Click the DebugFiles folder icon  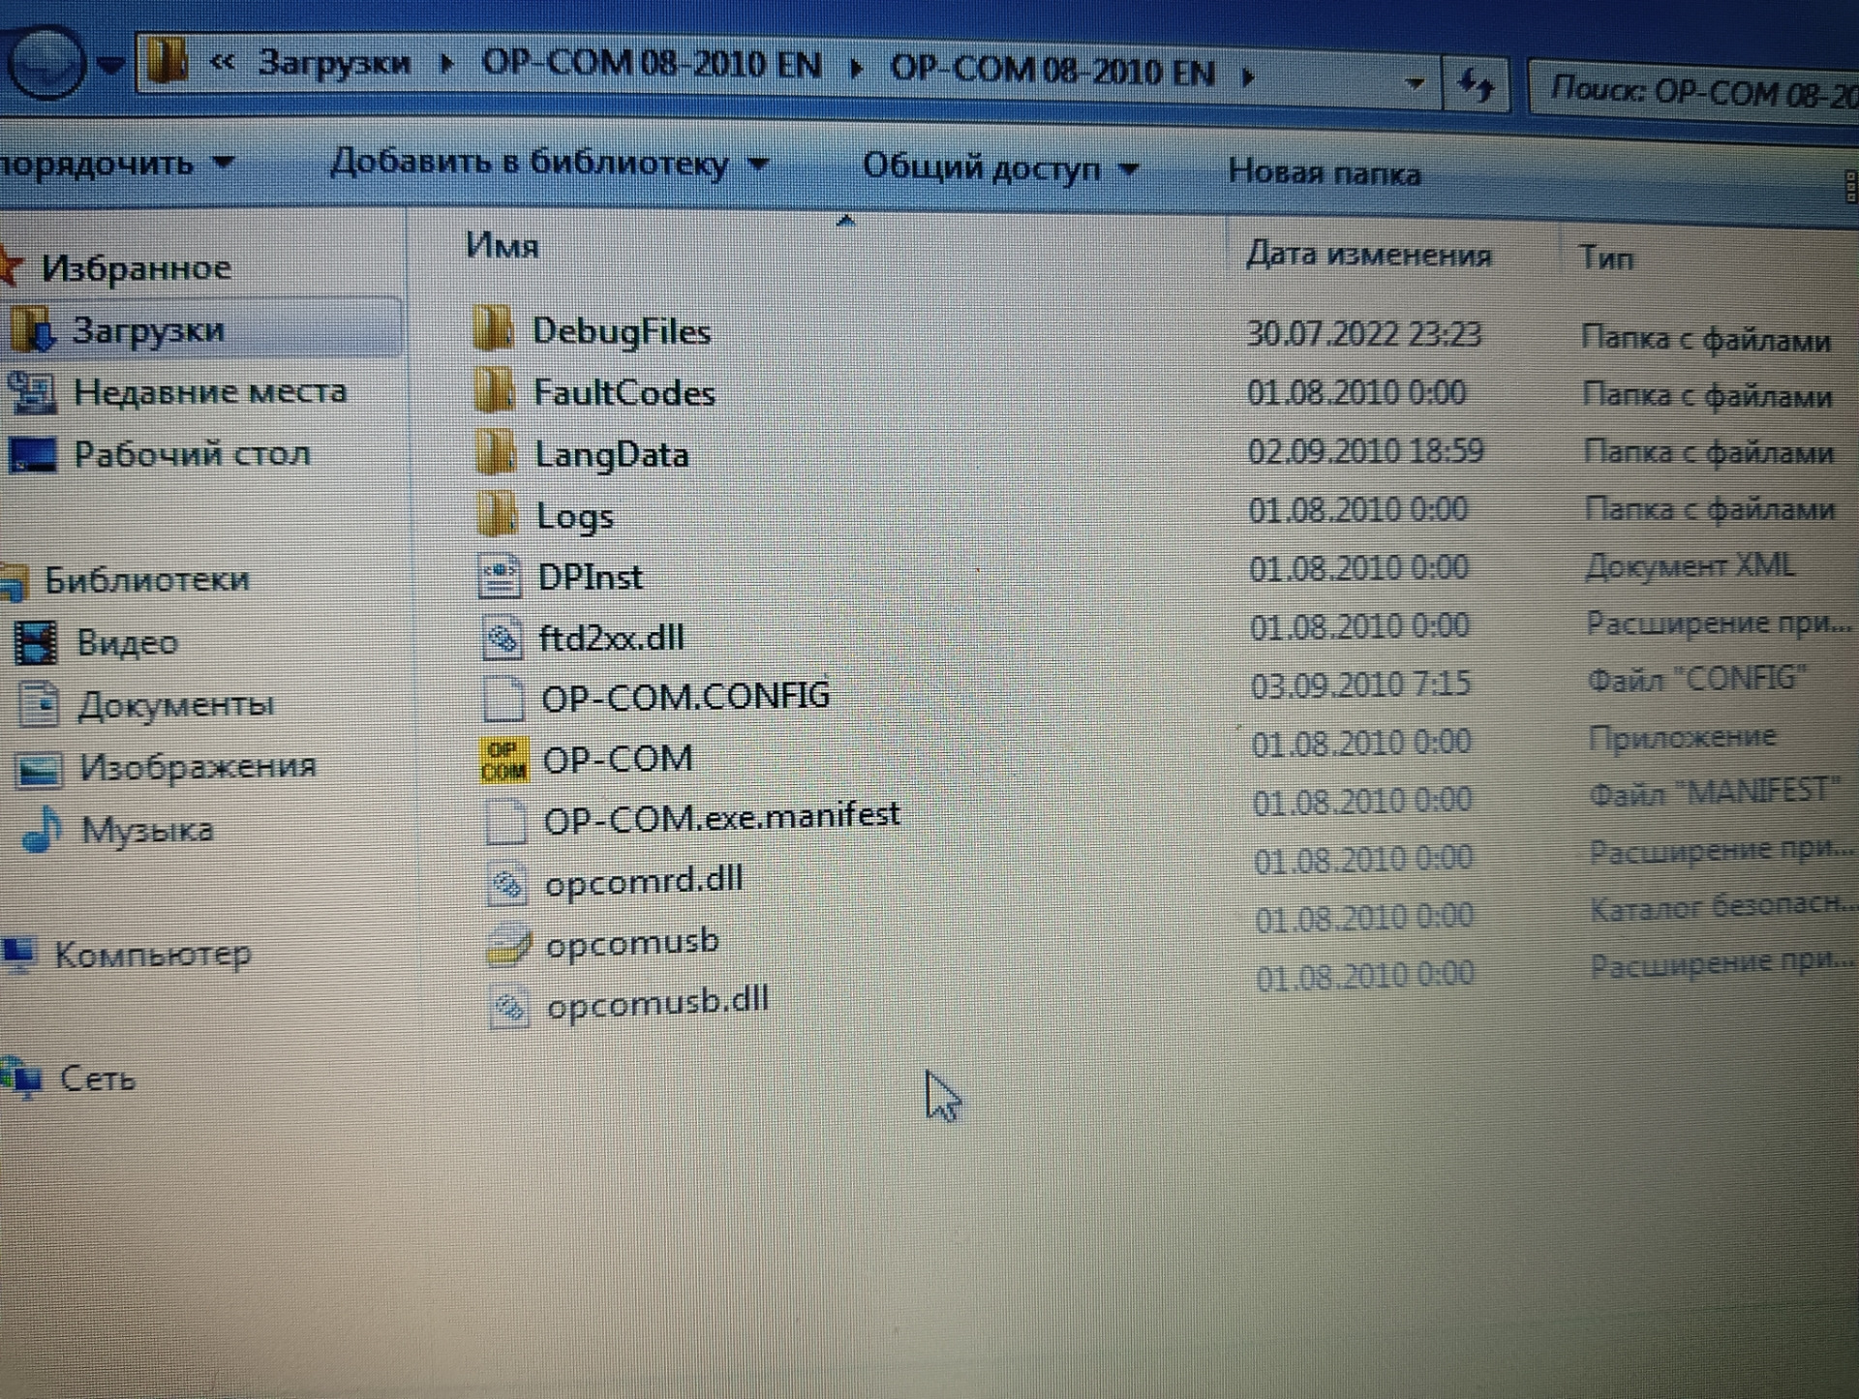point(494,330)
